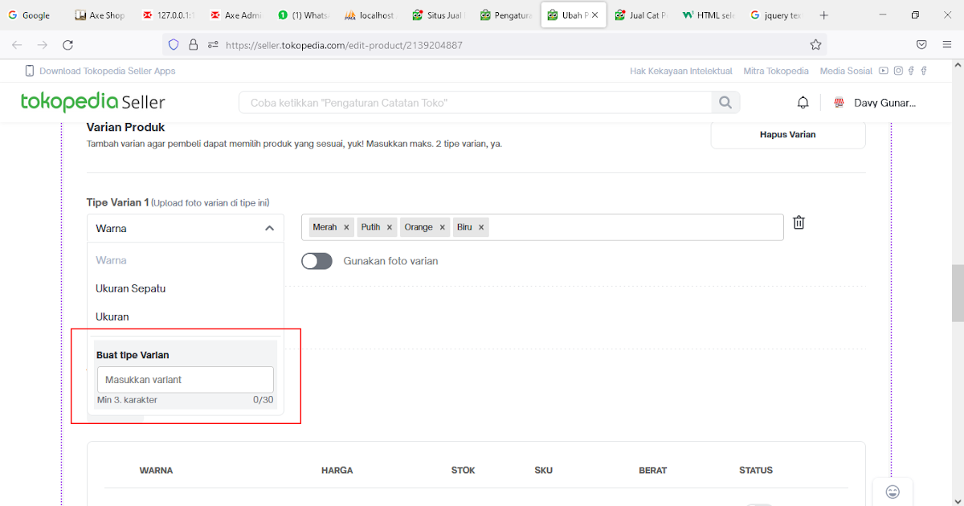Remove the Putih variant tag
Image resolution: width=964 pixels, height=506 pixels.
tap(390, 227)
